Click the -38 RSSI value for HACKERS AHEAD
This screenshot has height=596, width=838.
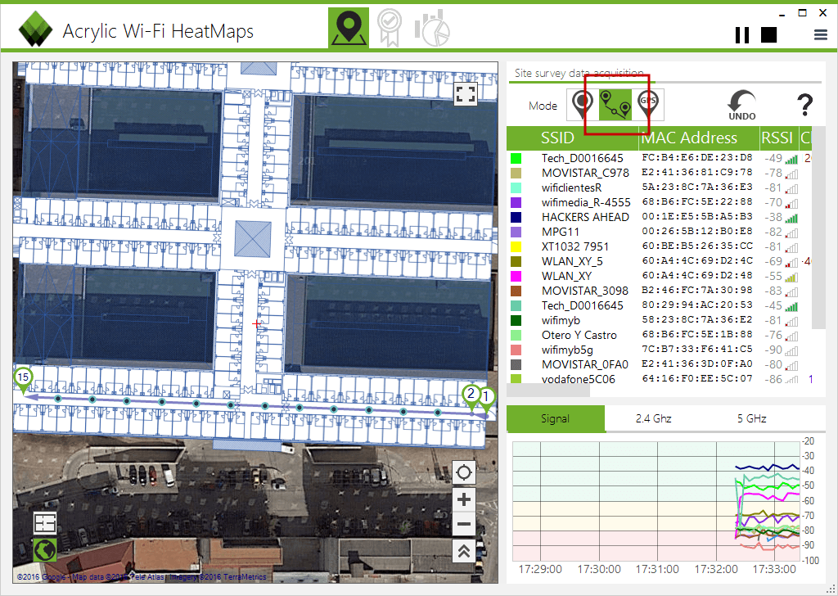click(773, 217)
